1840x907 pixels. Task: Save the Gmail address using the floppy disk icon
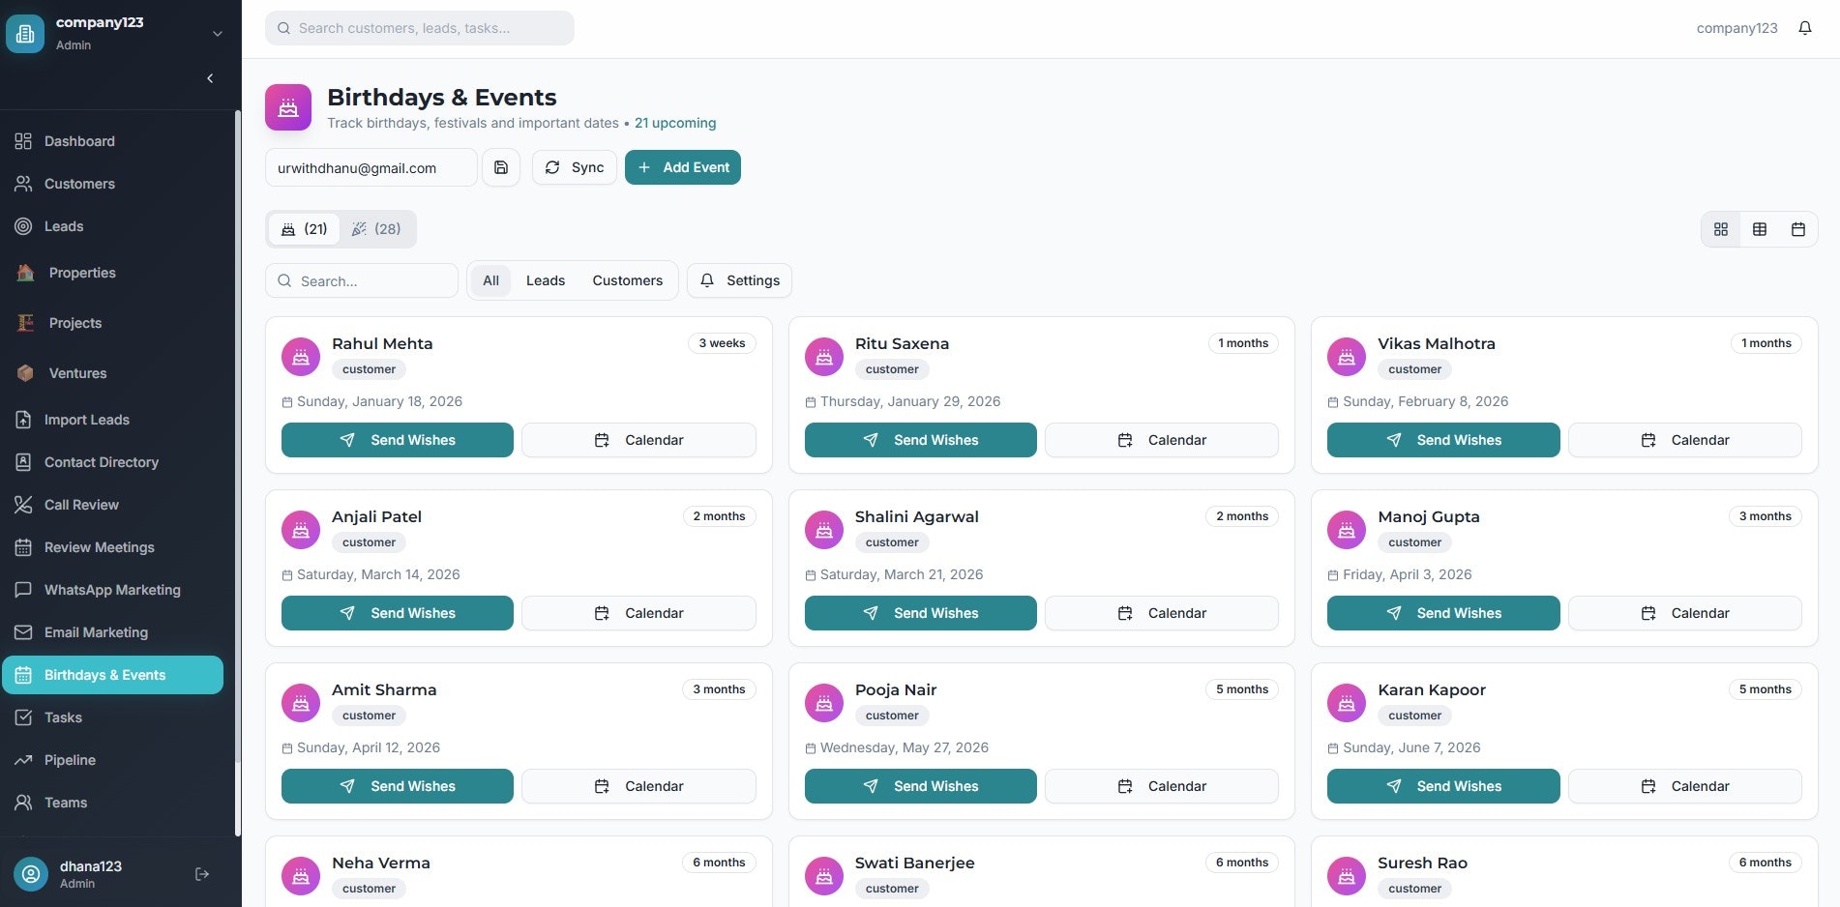pyautogui.click(x=501, y=166)
